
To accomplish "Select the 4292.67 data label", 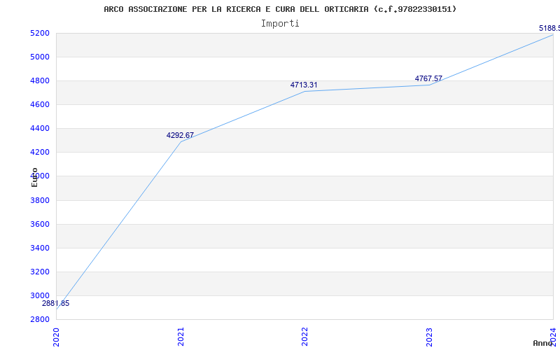I will pos(180,135).
